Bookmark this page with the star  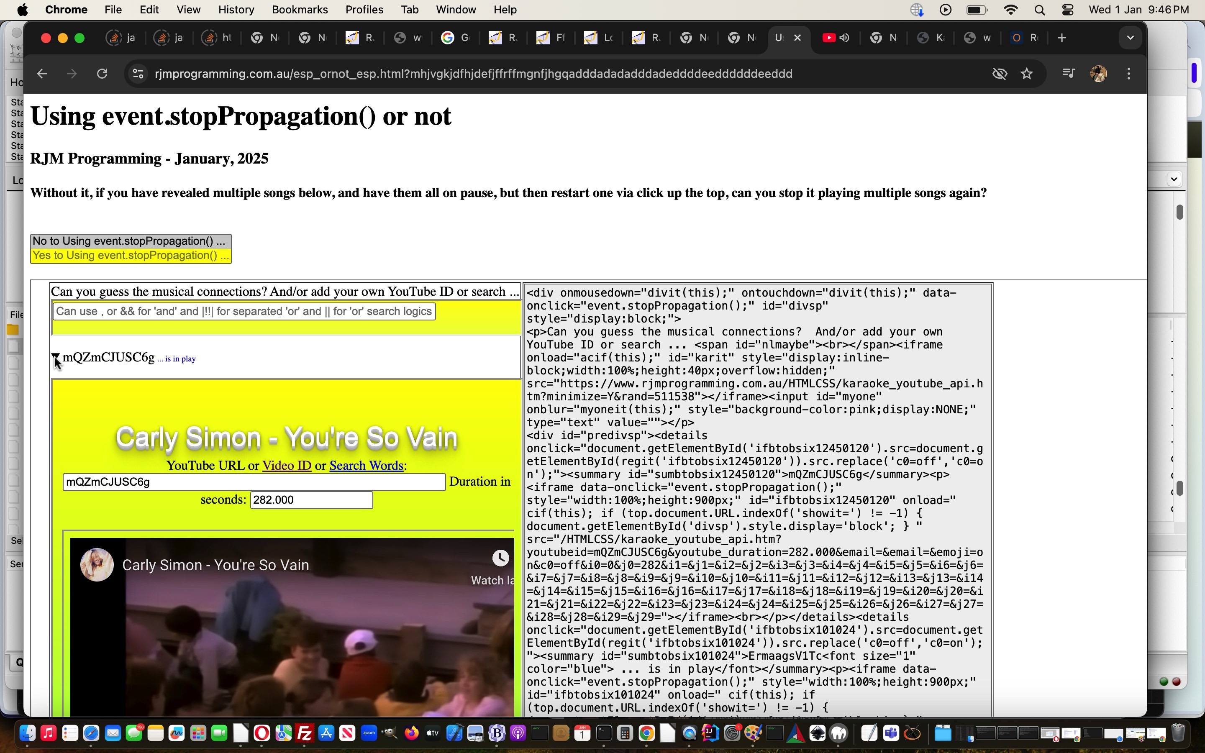[x=1027, y=74]
